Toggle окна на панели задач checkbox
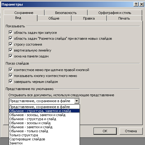The image size is (145, 145). point(11,56)
